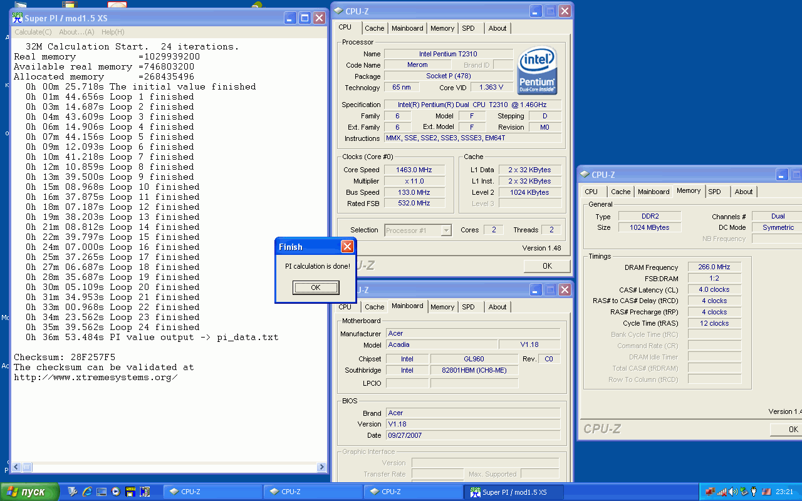Click the Show Desktop quick launch icon

(x=102, y=492)
